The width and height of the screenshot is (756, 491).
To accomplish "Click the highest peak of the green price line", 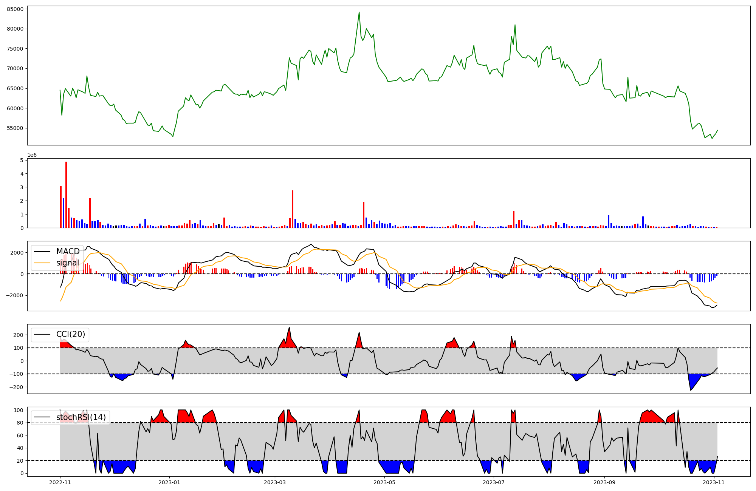I will point(359,12).
